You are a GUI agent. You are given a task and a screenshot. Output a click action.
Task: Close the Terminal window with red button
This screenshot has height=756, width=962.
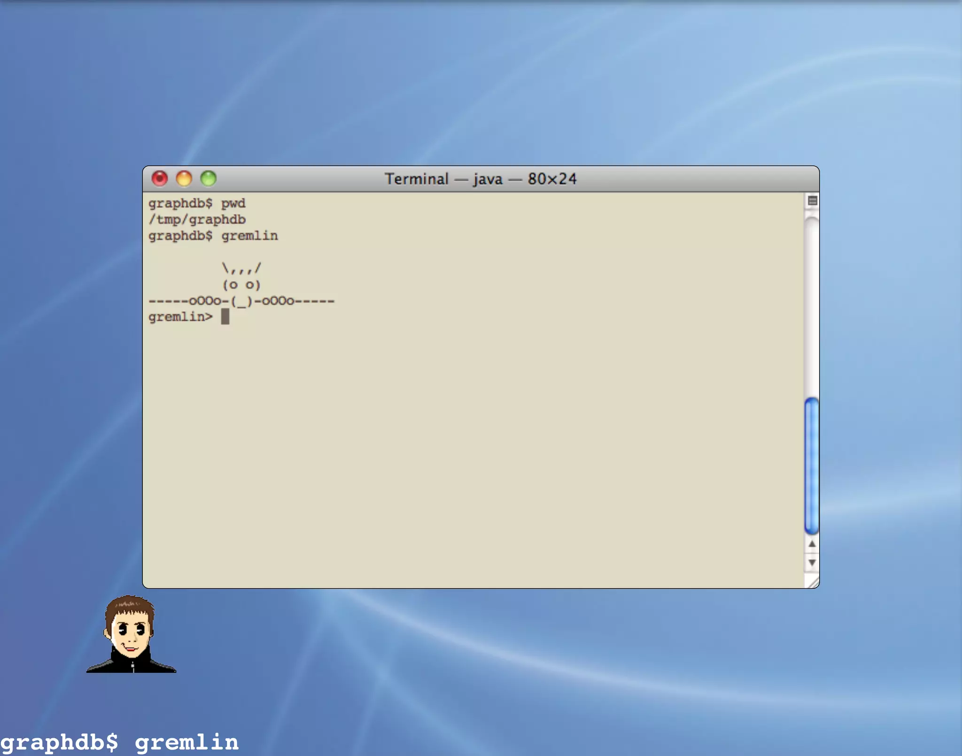[160, 179]
